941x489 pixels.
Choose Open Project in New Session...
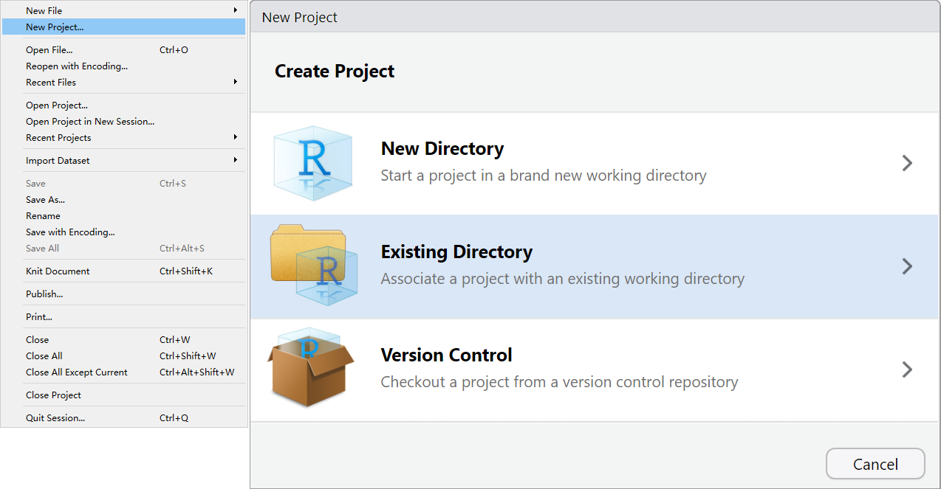[90, 122]
